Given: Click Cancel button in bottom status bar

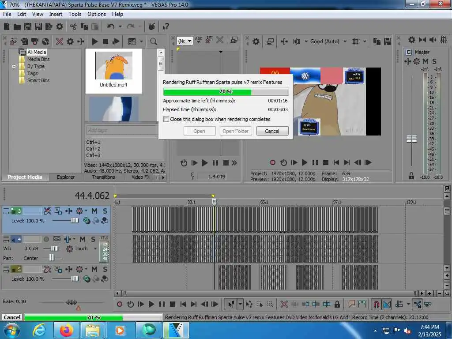Looking at the screenshot, I should [x=12, y=317].
